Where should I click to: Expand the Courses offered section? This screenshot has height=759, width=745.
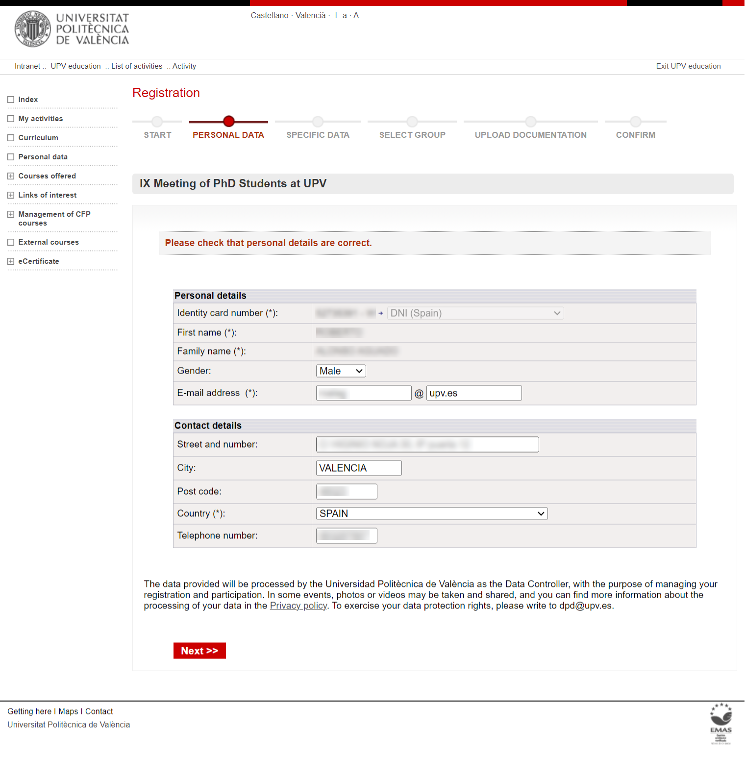coord(11,176)
